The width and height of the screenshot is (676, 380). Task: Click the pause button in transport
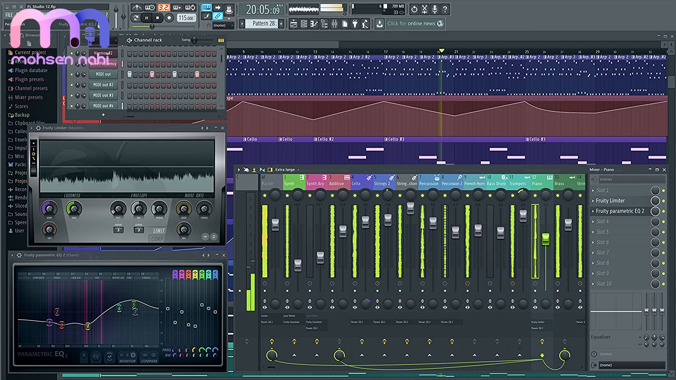click(146, 18)
